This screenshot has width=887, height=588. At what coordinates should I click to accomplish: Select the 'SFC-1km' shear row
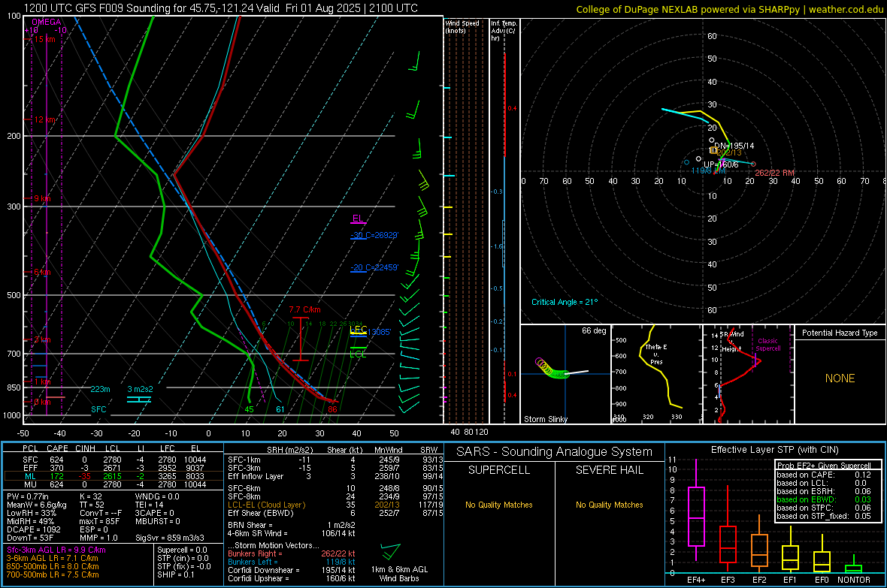pos(335,460)
